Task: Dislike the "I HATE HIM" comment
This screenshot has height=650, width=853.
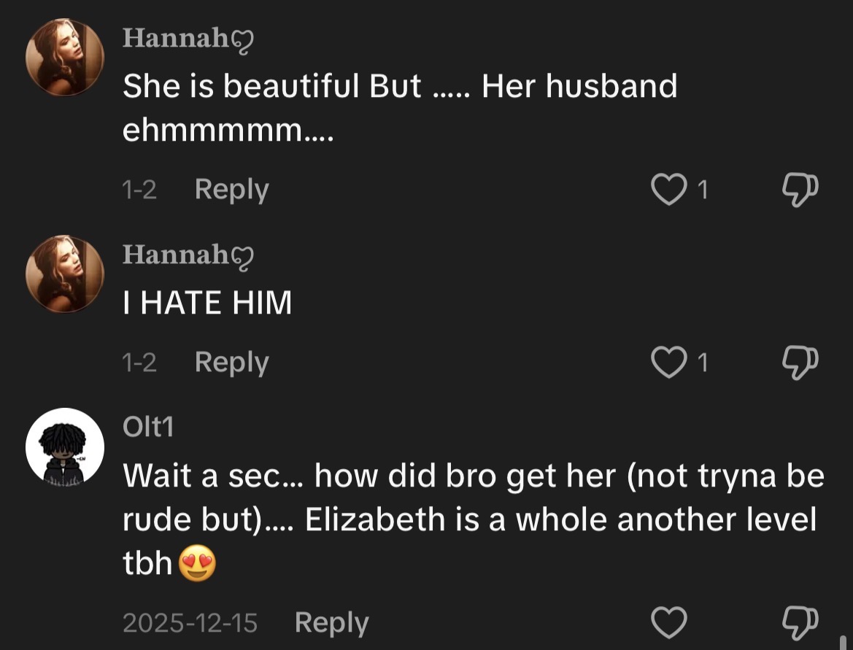Action: tap(800, 363)
